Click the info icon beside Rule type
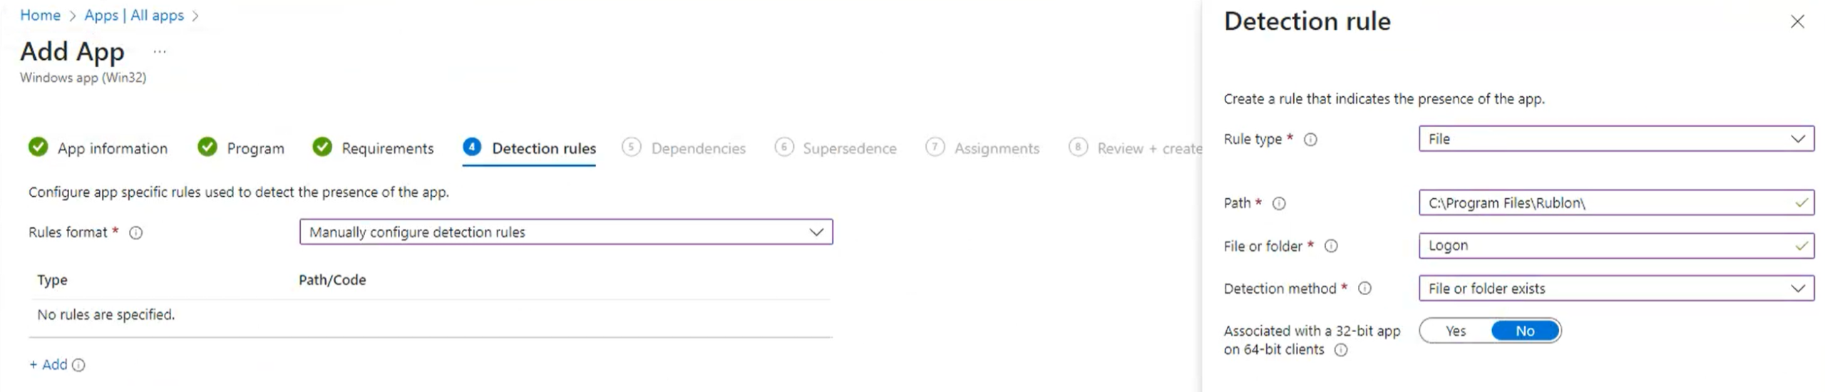 point(1310,140)
